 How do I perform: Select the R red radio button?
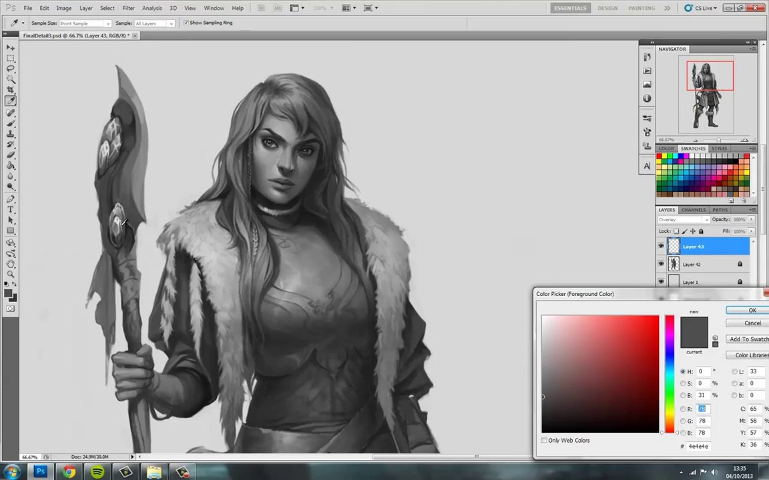pos(683,409)
